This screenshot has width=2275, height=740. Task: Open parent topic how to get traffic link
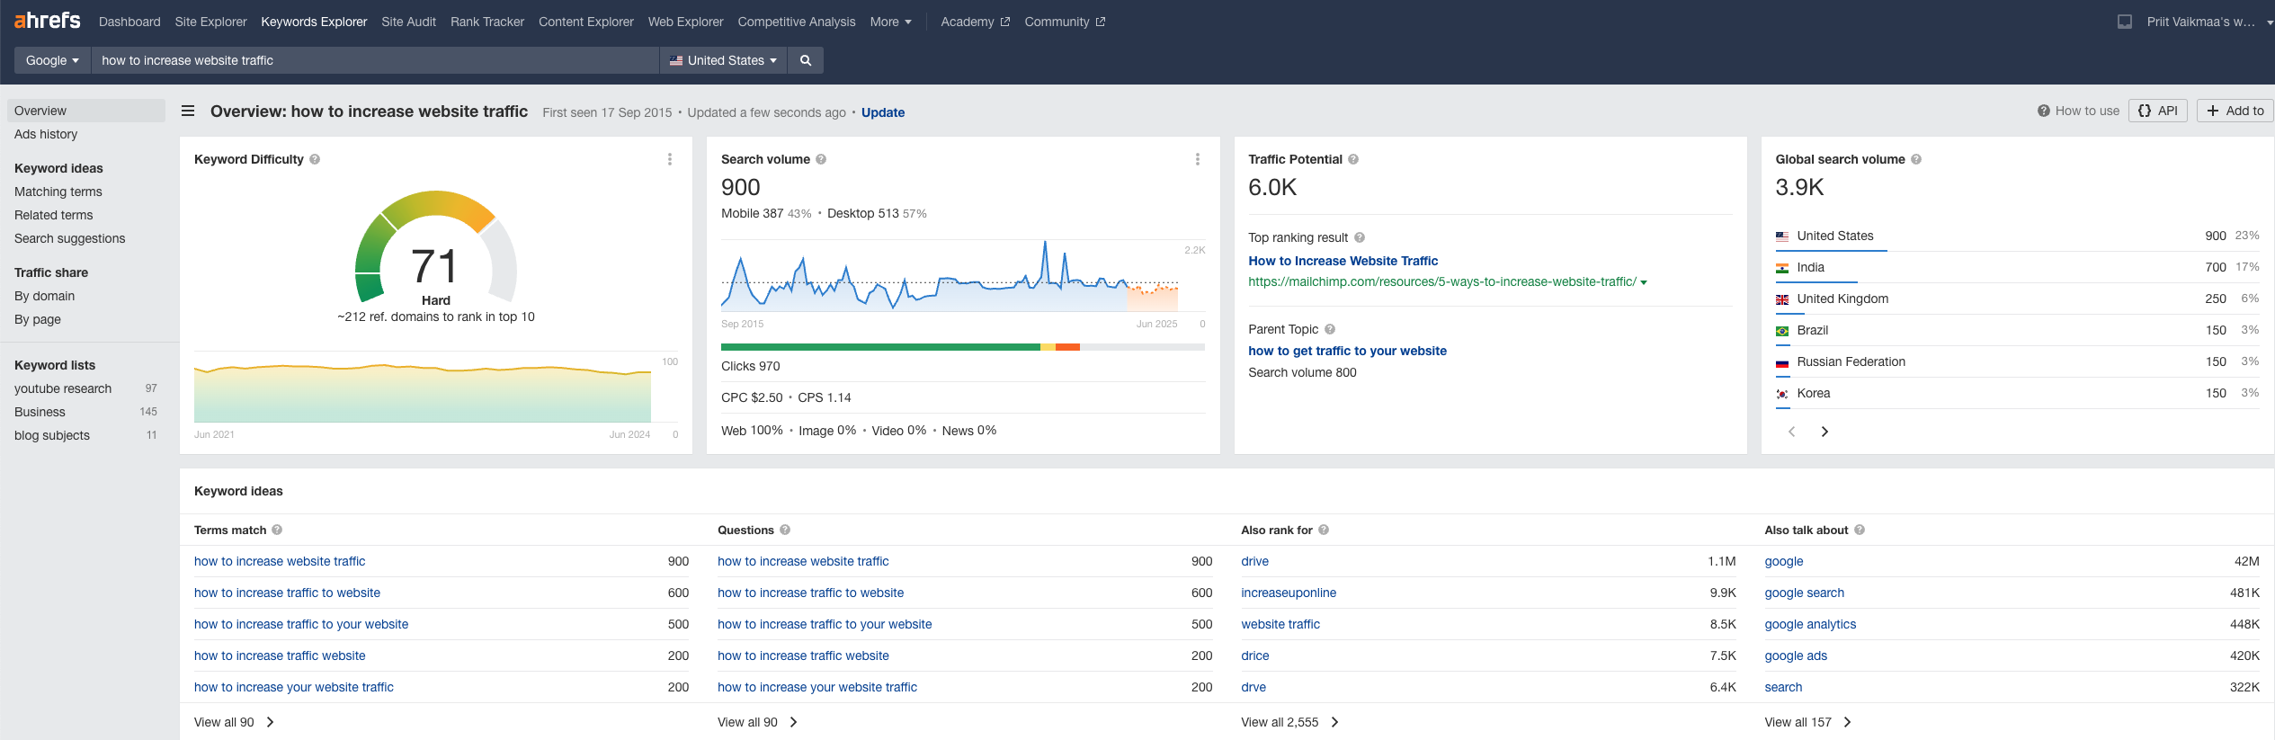click(1347, 351)
